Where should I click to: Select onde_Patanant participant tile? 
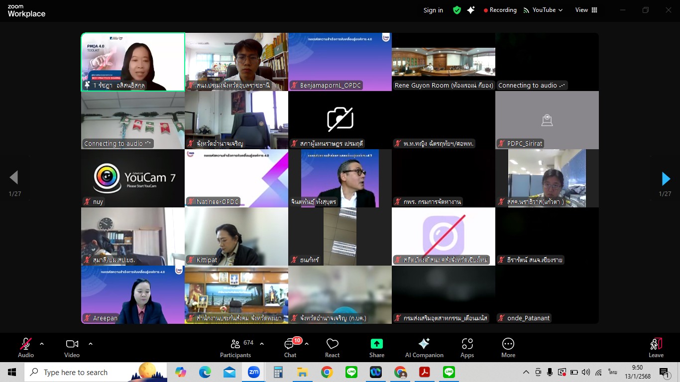click(x=547, y=295)
